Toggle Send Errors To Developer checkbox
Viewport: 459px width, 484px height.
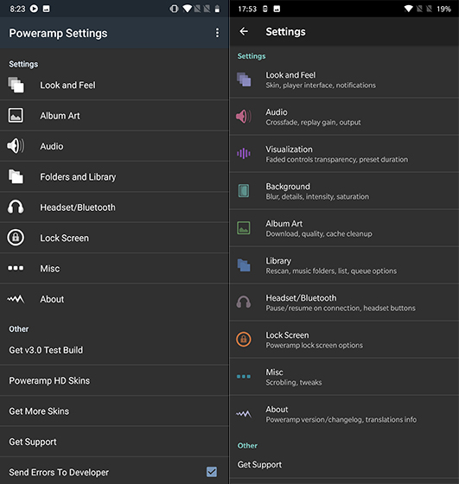point(212,472)
